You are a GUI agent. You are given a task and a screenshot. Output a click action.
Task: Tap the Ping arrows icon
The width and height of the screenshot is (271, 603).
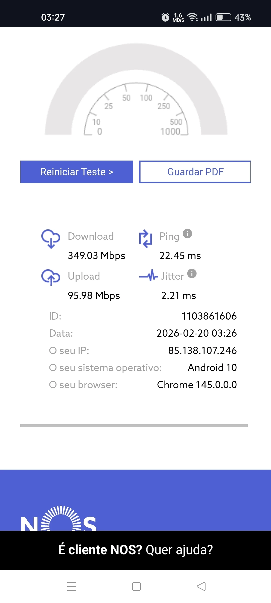click(146, 238)
